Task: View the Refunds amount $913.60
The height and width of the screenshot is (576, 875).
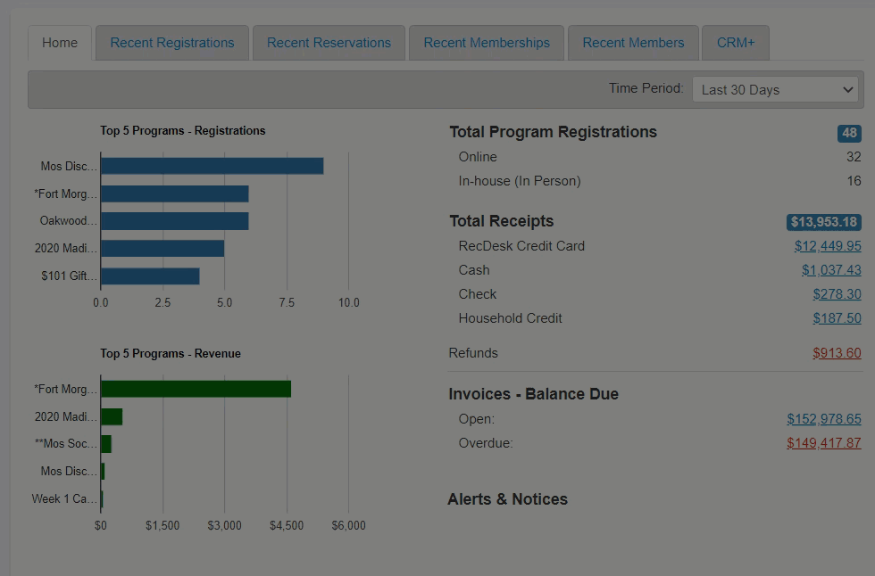Action: pyautogui.click(x=837, y=353)
